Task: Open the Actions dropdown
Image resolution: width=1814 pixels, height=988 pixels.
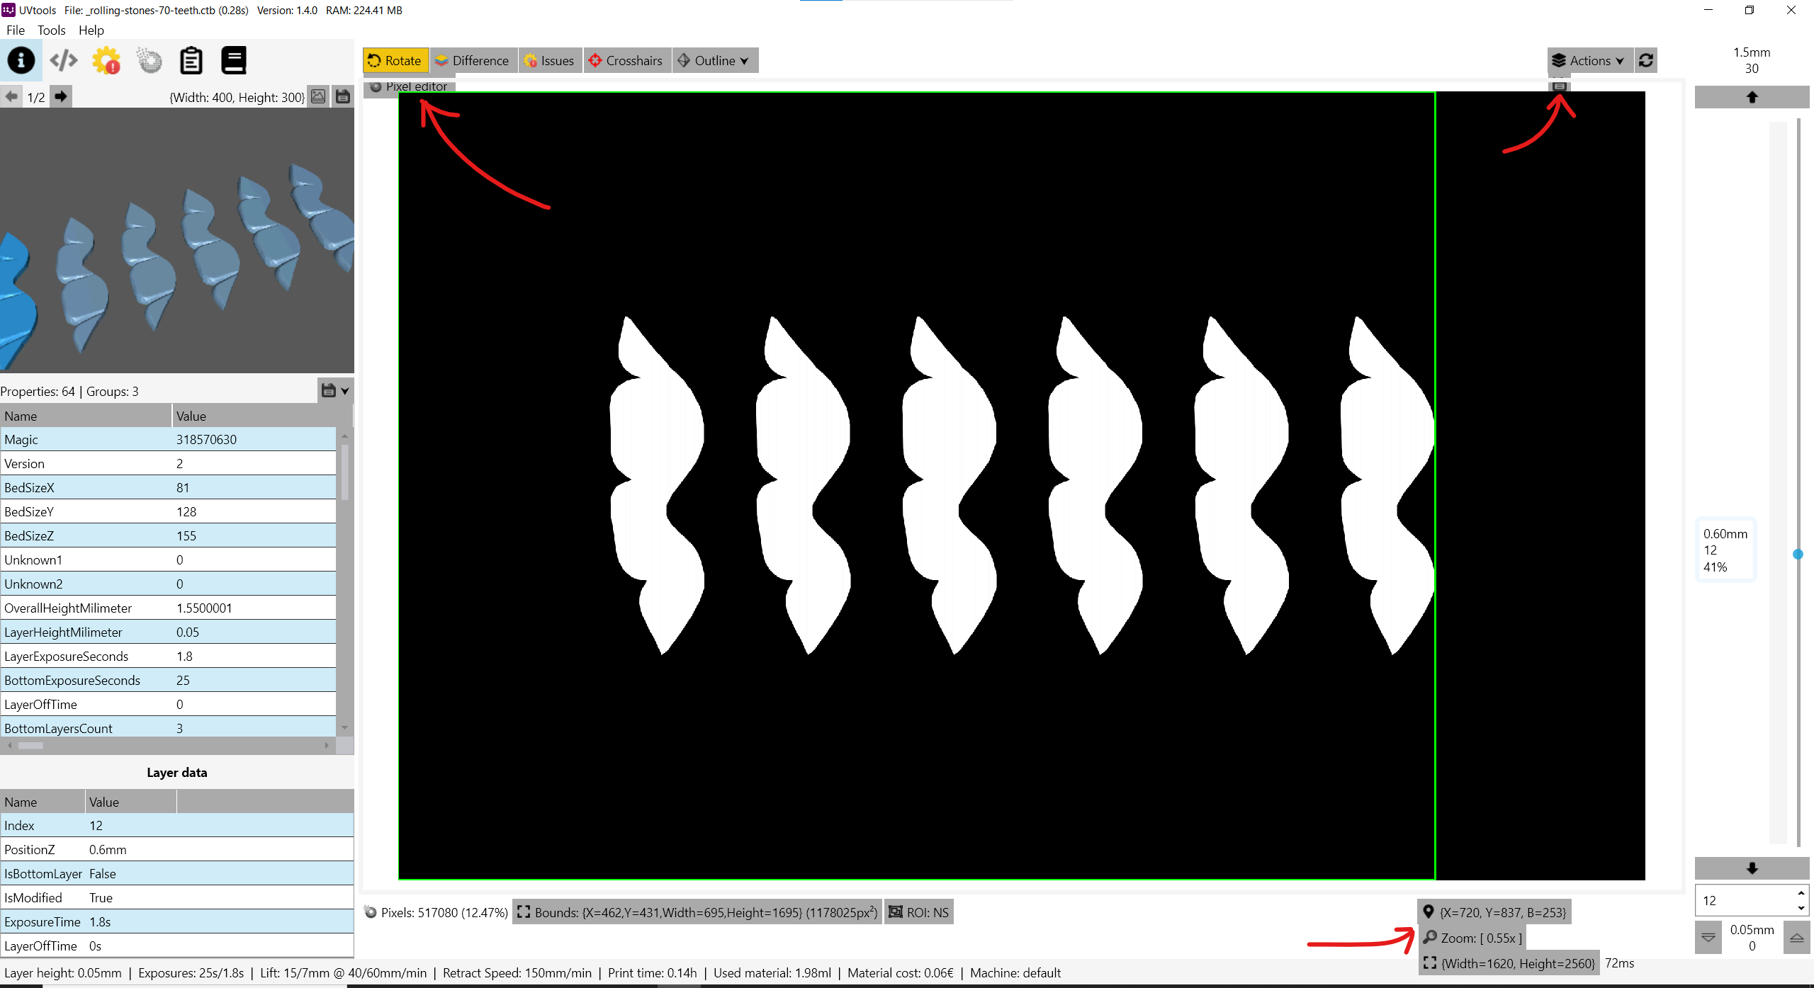Action: pyautogui.click(x=1589, y=60)
